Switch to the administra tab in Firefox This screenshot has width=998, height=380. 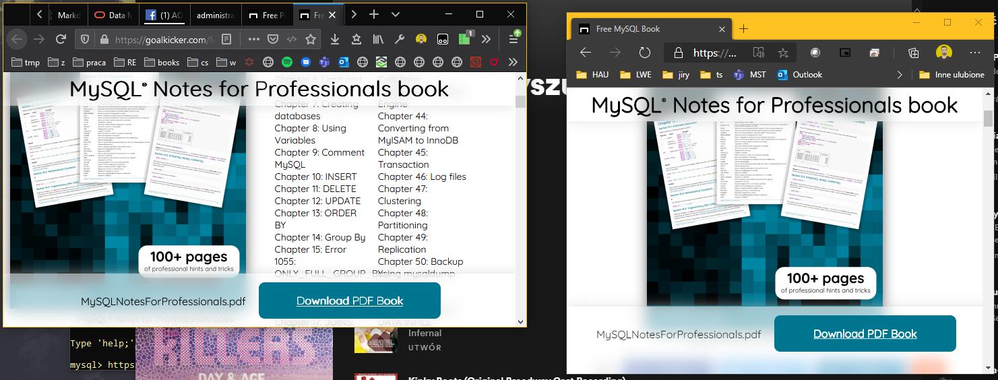pyautogui.click(x=216, y=15)
